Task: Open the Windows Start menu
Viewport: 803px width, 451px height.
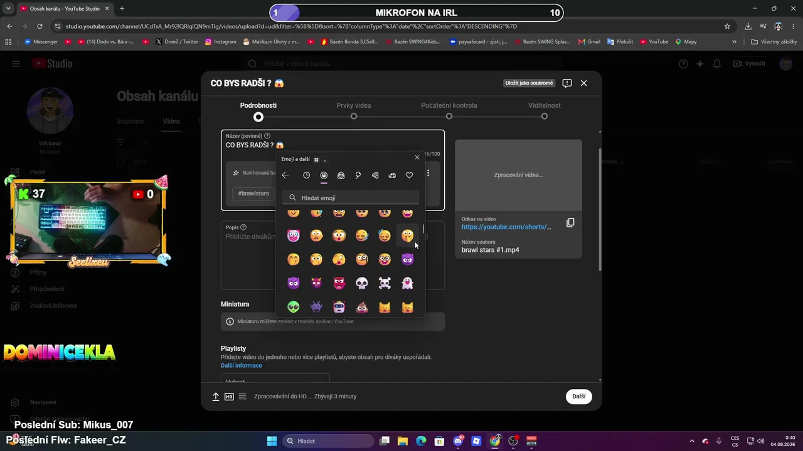Action: (272, 441)
